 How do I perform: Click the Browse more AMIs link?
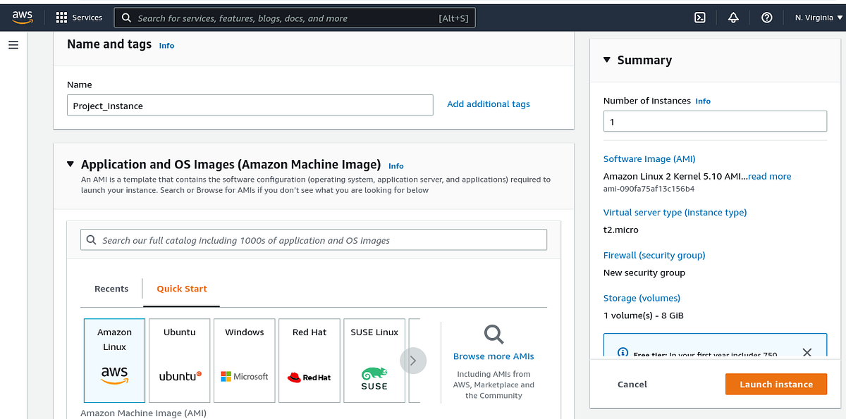[493, 356]
